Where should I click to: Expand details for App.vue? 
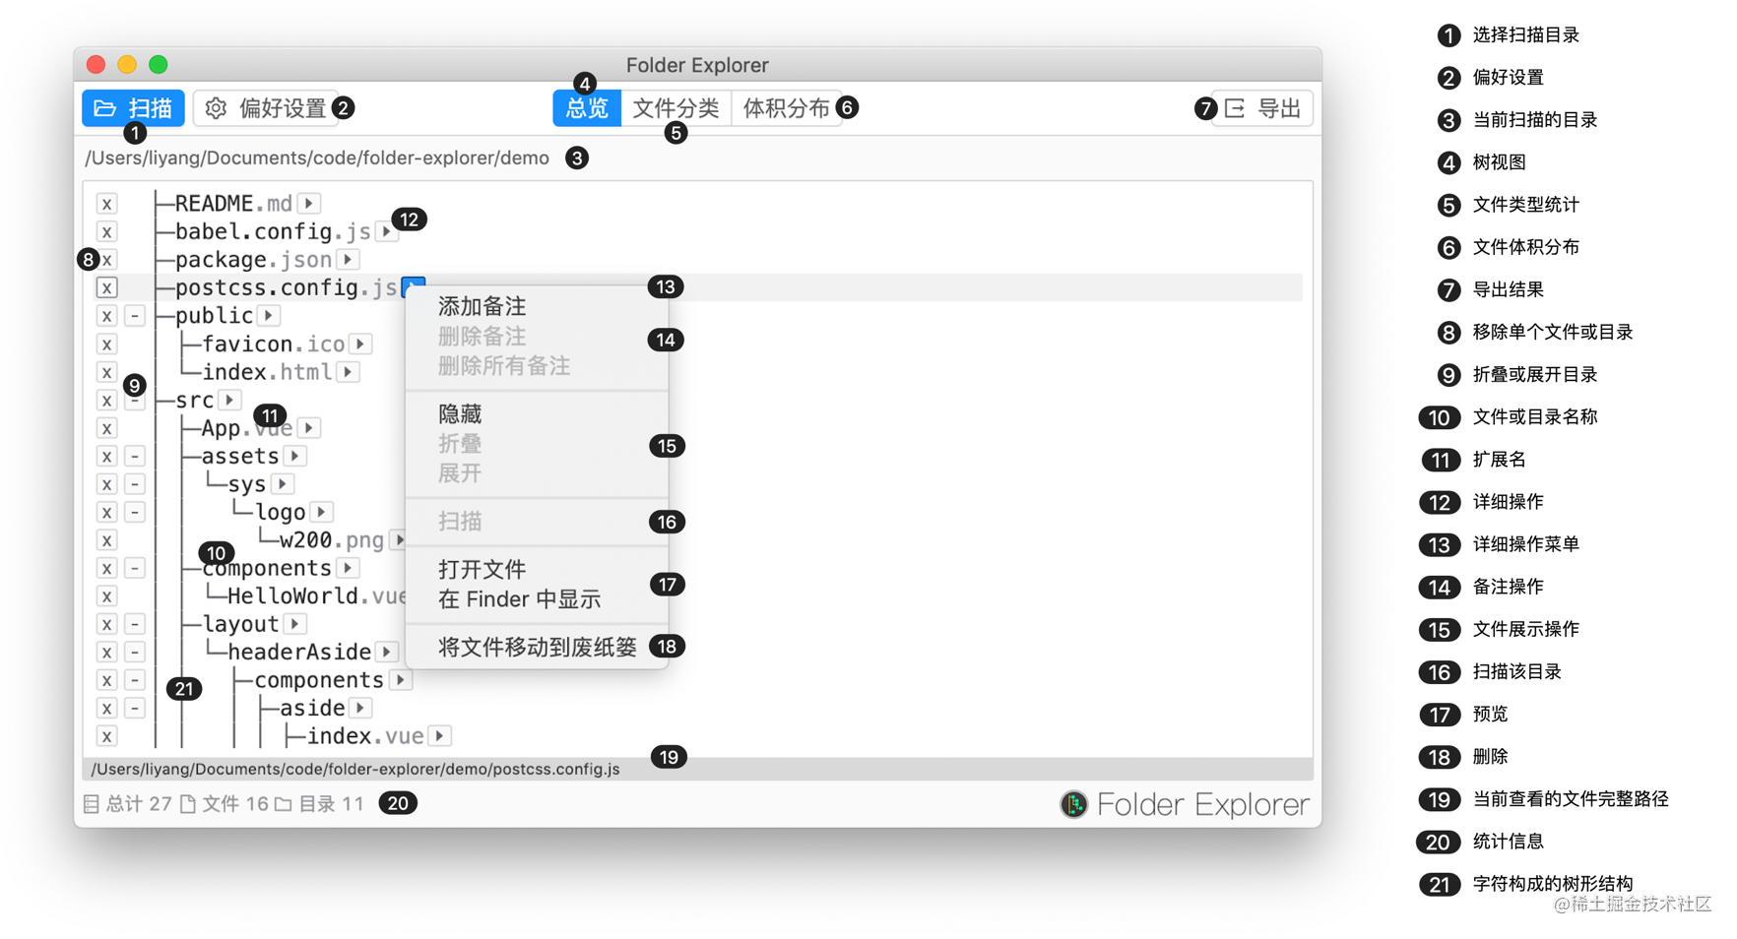pos(307,427)
